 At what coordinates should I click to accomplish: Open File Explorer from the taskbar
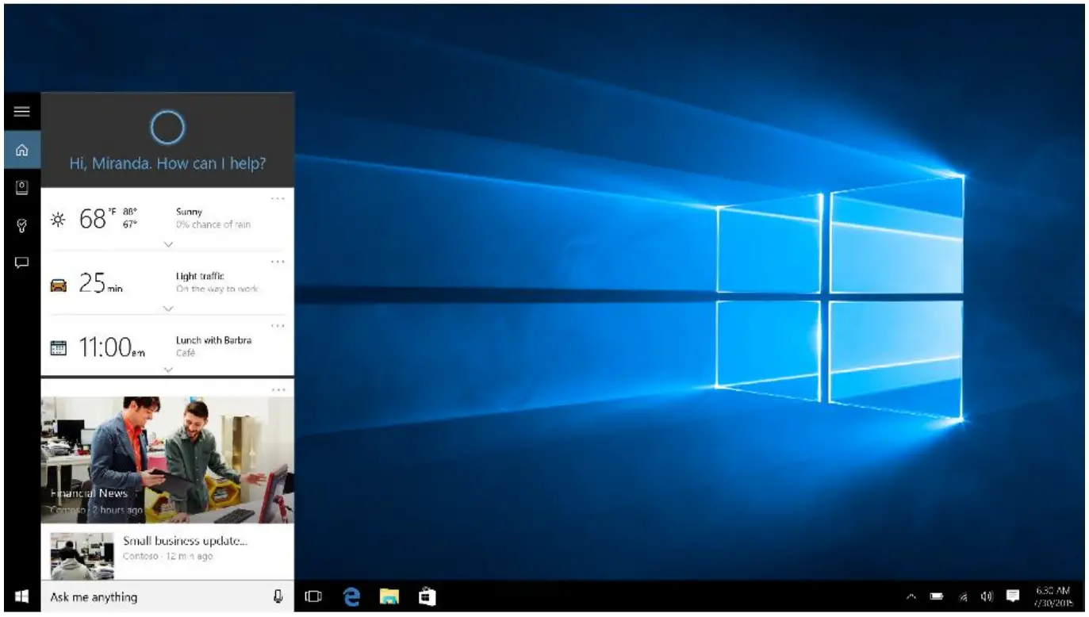389,596
